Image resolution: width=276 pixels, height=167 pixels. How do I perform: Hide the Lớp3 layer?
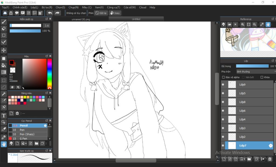point(223,128)
